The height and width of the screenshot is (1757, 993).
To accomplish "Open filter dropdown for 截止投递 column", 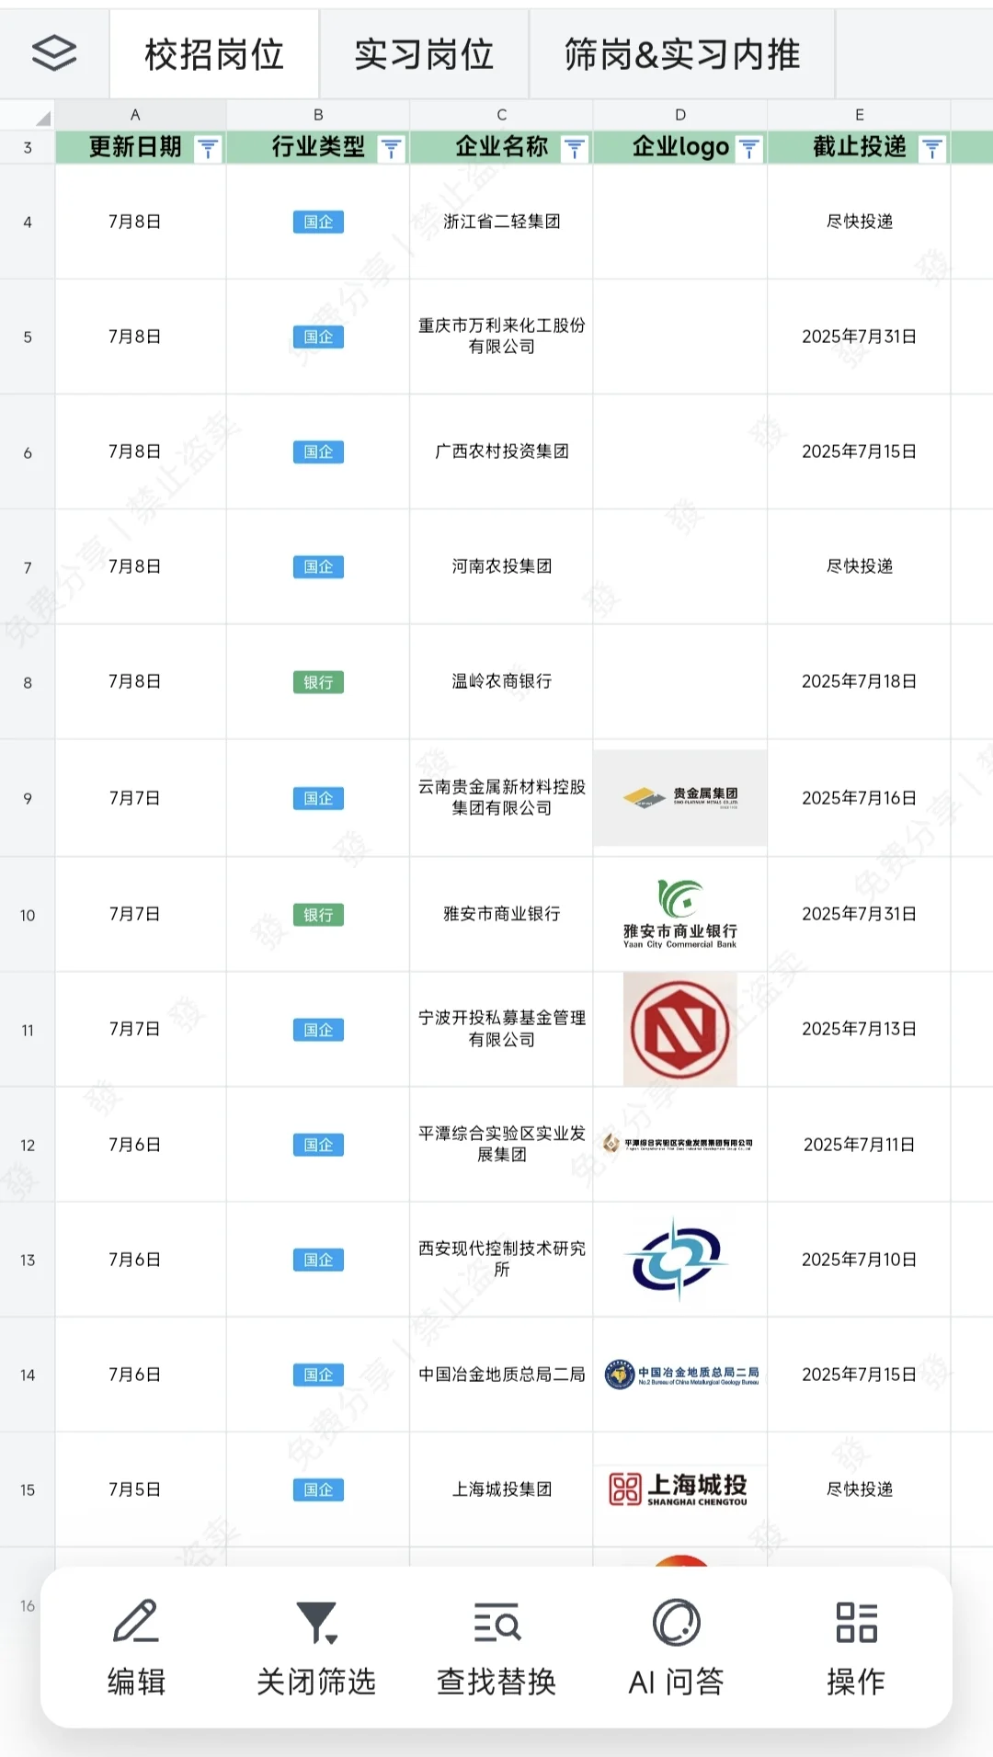I will [932, 148].
